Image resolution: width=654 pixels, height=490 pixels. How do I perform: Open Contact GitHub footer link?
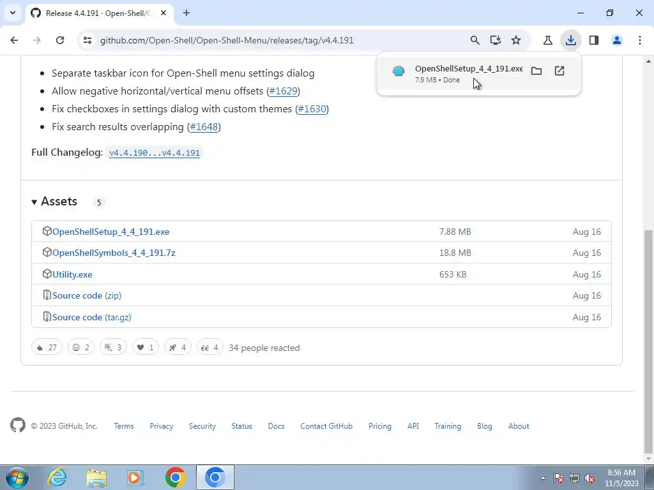click(326, 426)
